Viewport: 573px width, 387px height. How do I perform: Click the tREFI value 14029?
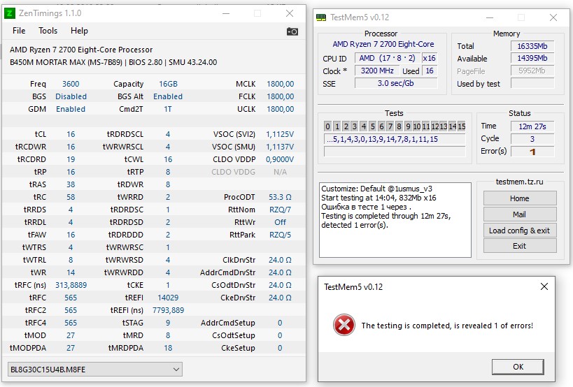pyautogui.click(x=168, y=298)
